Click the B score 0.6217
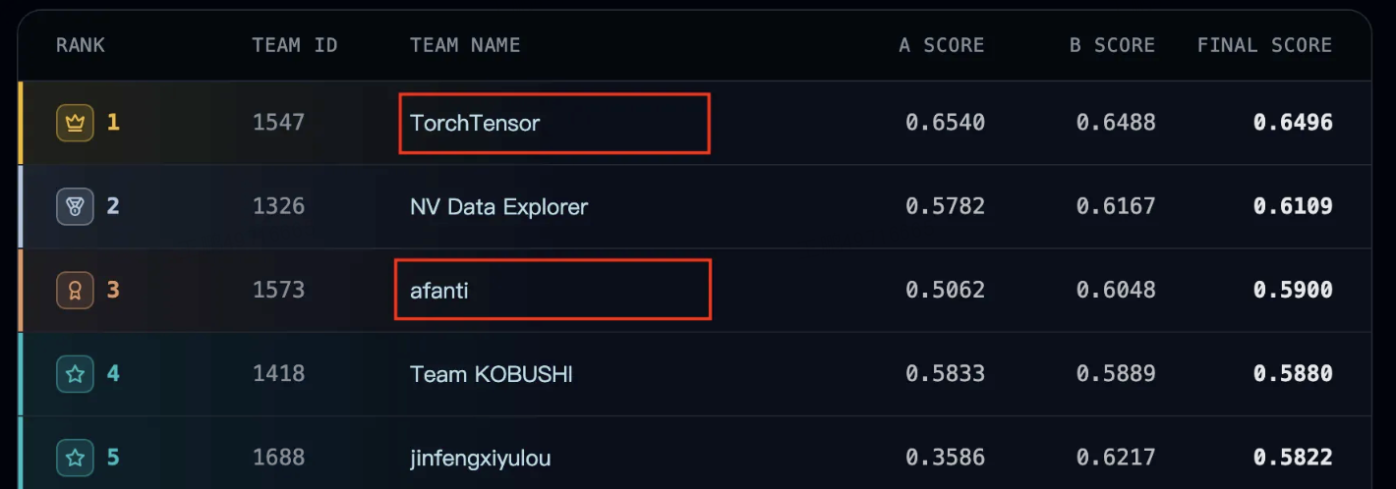Image resolution: width=1396 pixels, height=489 pixels. pos(1116,457)
